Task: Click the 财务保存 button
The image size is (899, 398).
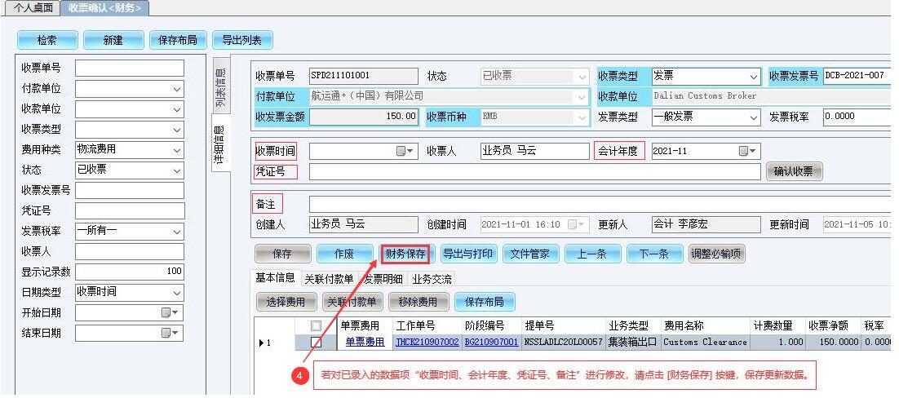Action: click(405, 254)
